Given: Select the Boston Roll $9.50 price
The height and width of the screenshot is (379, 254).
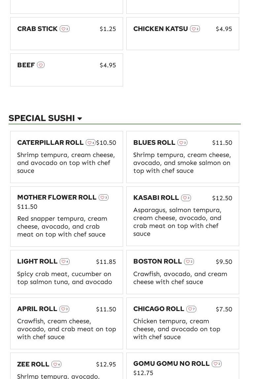Looking at the screenshot, I should tap(224, 262).
